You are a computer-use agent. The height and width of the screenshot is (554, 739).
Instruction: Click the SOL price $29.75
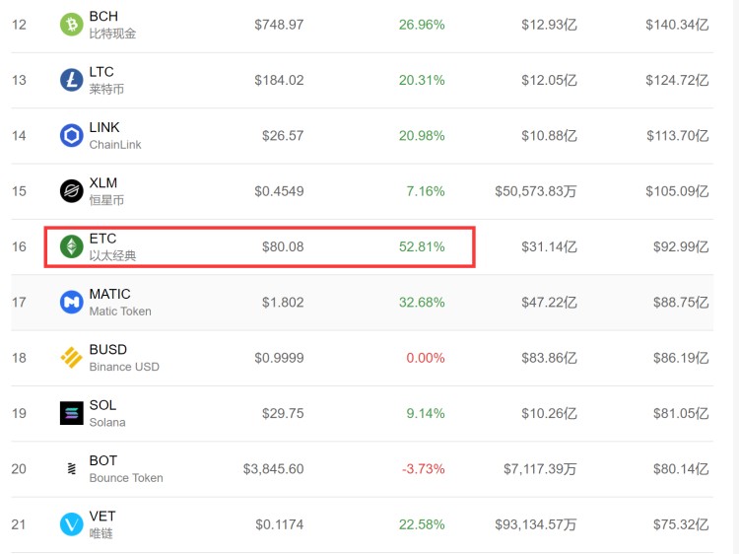tap(283, 413)
